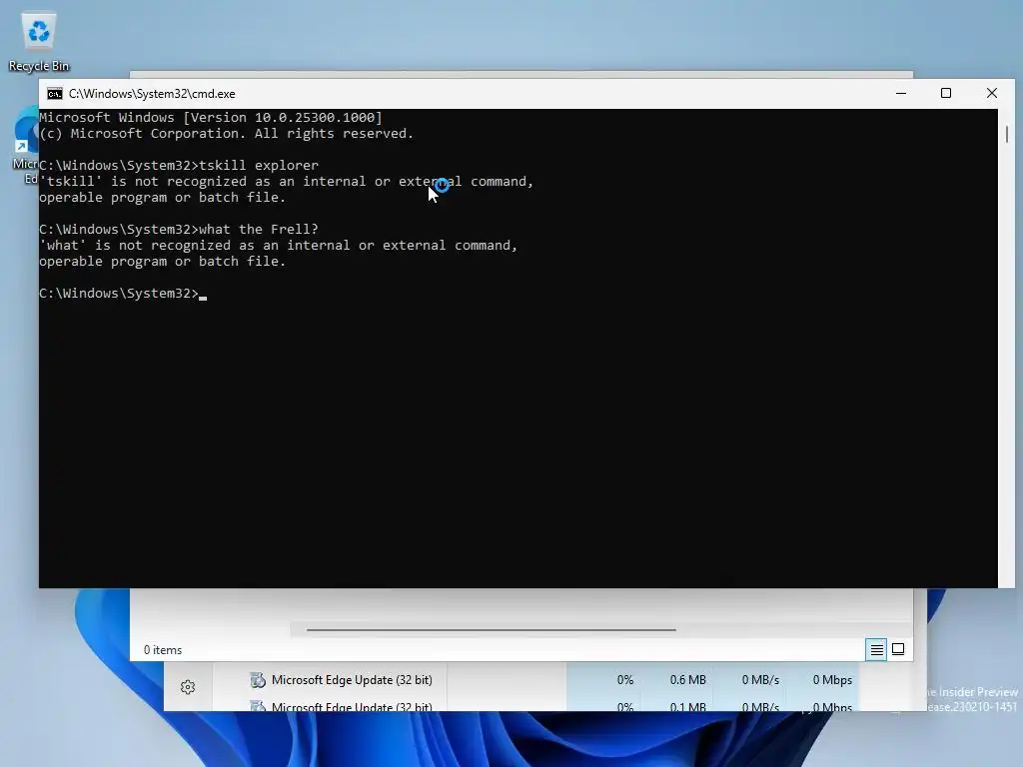This screenshot has height=767, width=1023.
Task: Click the current command prompt input line
Action: [x=123, y=294]
